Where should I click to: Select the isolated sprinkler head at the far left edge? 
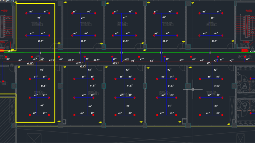(3, 81)
